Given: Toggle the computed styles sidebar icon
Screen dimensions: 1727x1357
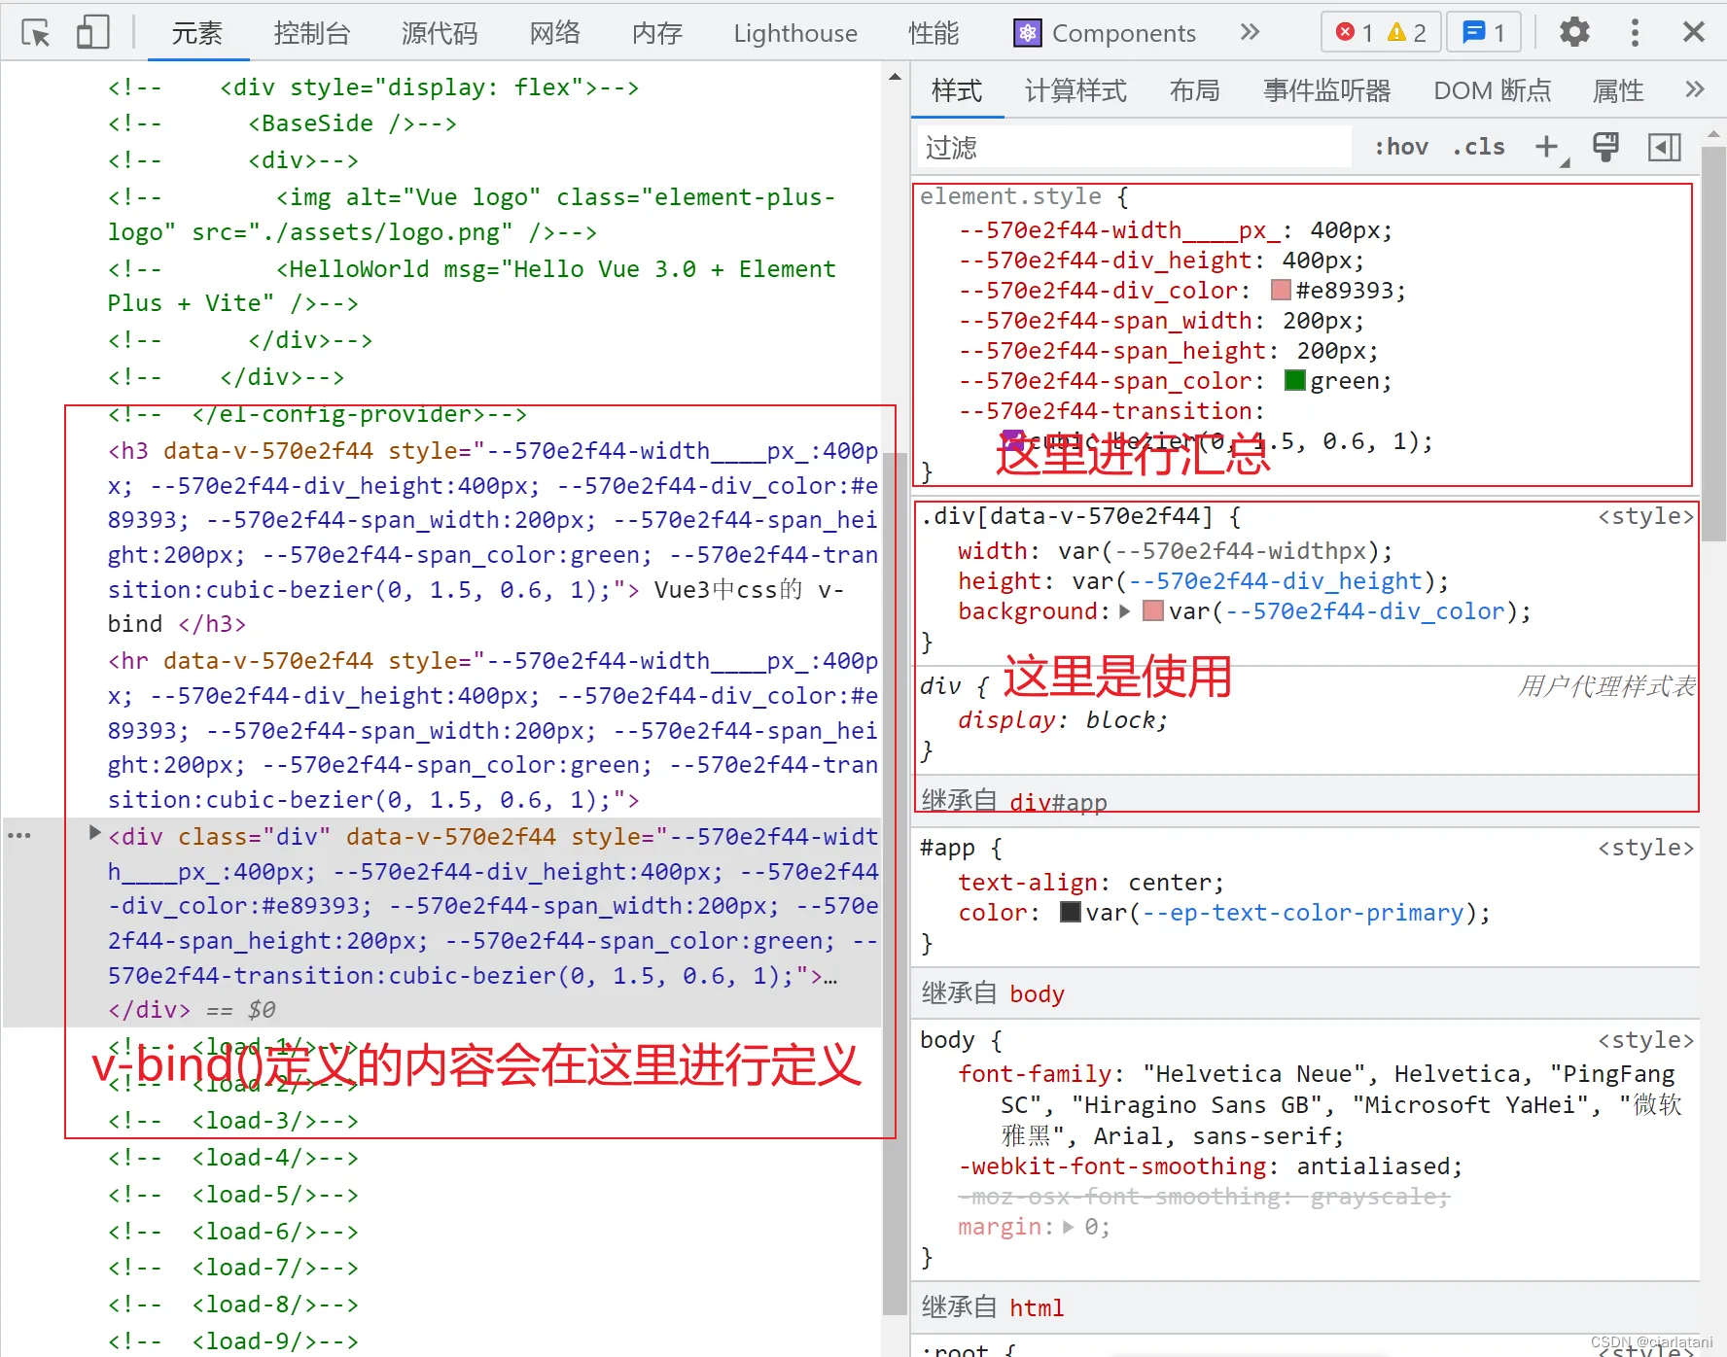Looking at the screenshot, I should coord(1664,147).
